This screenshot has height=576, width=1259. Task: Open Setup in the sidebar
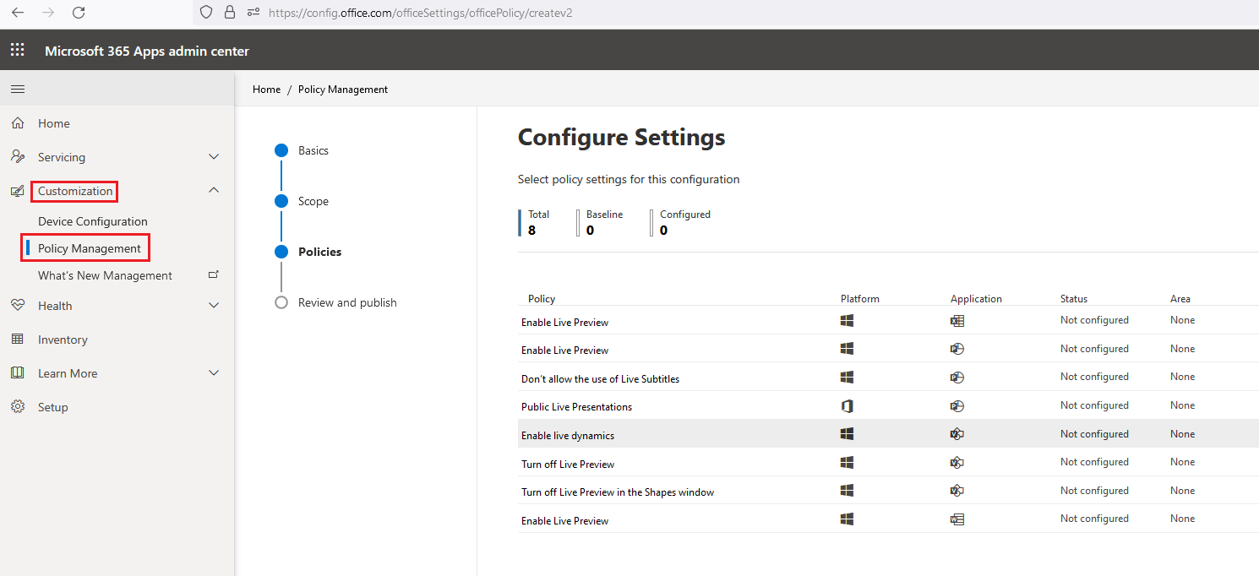click(x=52, y=407)
